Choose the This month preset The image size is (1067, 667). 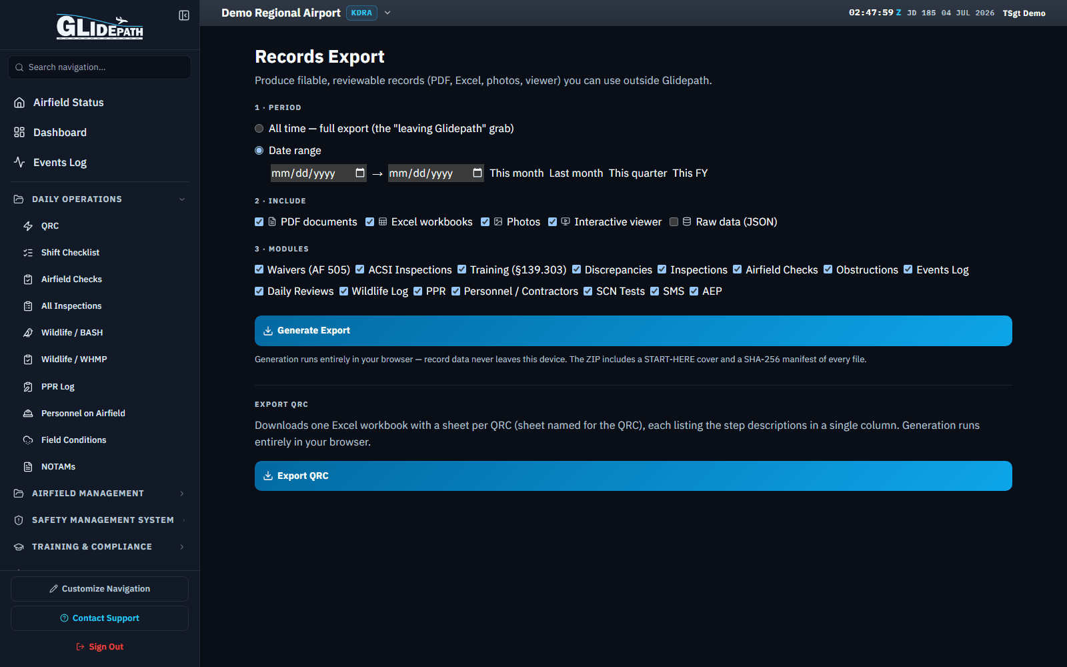517,173
